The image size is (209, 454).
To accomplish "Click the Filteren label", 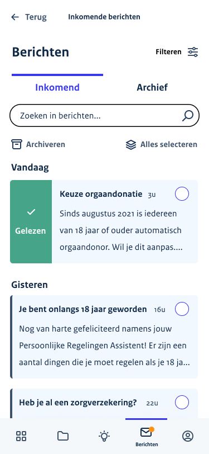I will (x=168, y=52).
